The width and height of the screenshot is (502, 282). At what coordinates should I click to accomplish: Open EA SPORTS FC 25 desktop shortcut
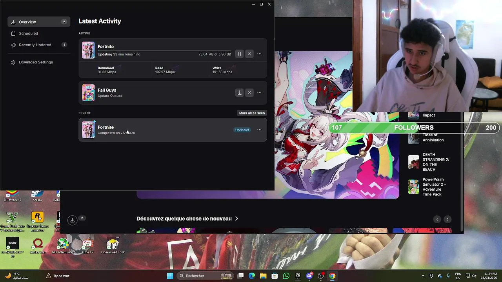pyautogui.click(x=12, y=247)
